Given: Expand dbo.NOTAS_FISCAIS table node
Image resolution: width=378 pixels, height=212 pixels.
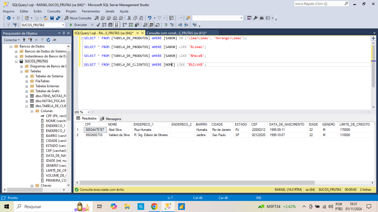Looking at the screenshot, I should [x=27, y=101].
